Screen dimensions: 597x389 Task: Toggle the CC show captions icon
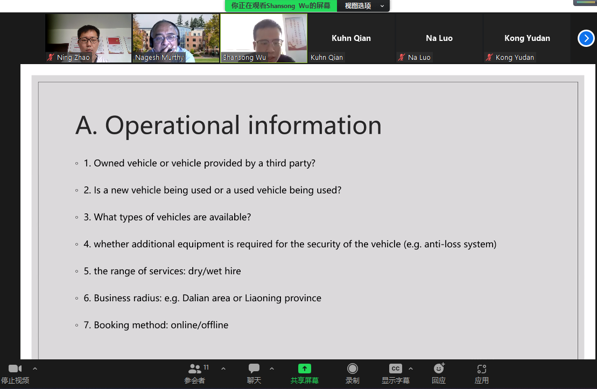point(396,369)
